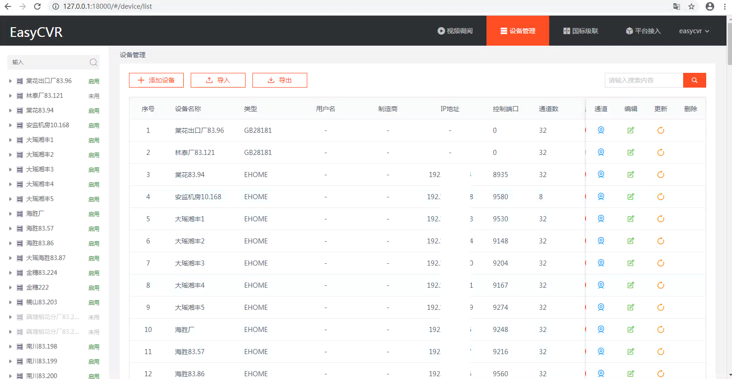Reload the browser page
This screenshot has height=379, width=732.
[x=37, y=6]
